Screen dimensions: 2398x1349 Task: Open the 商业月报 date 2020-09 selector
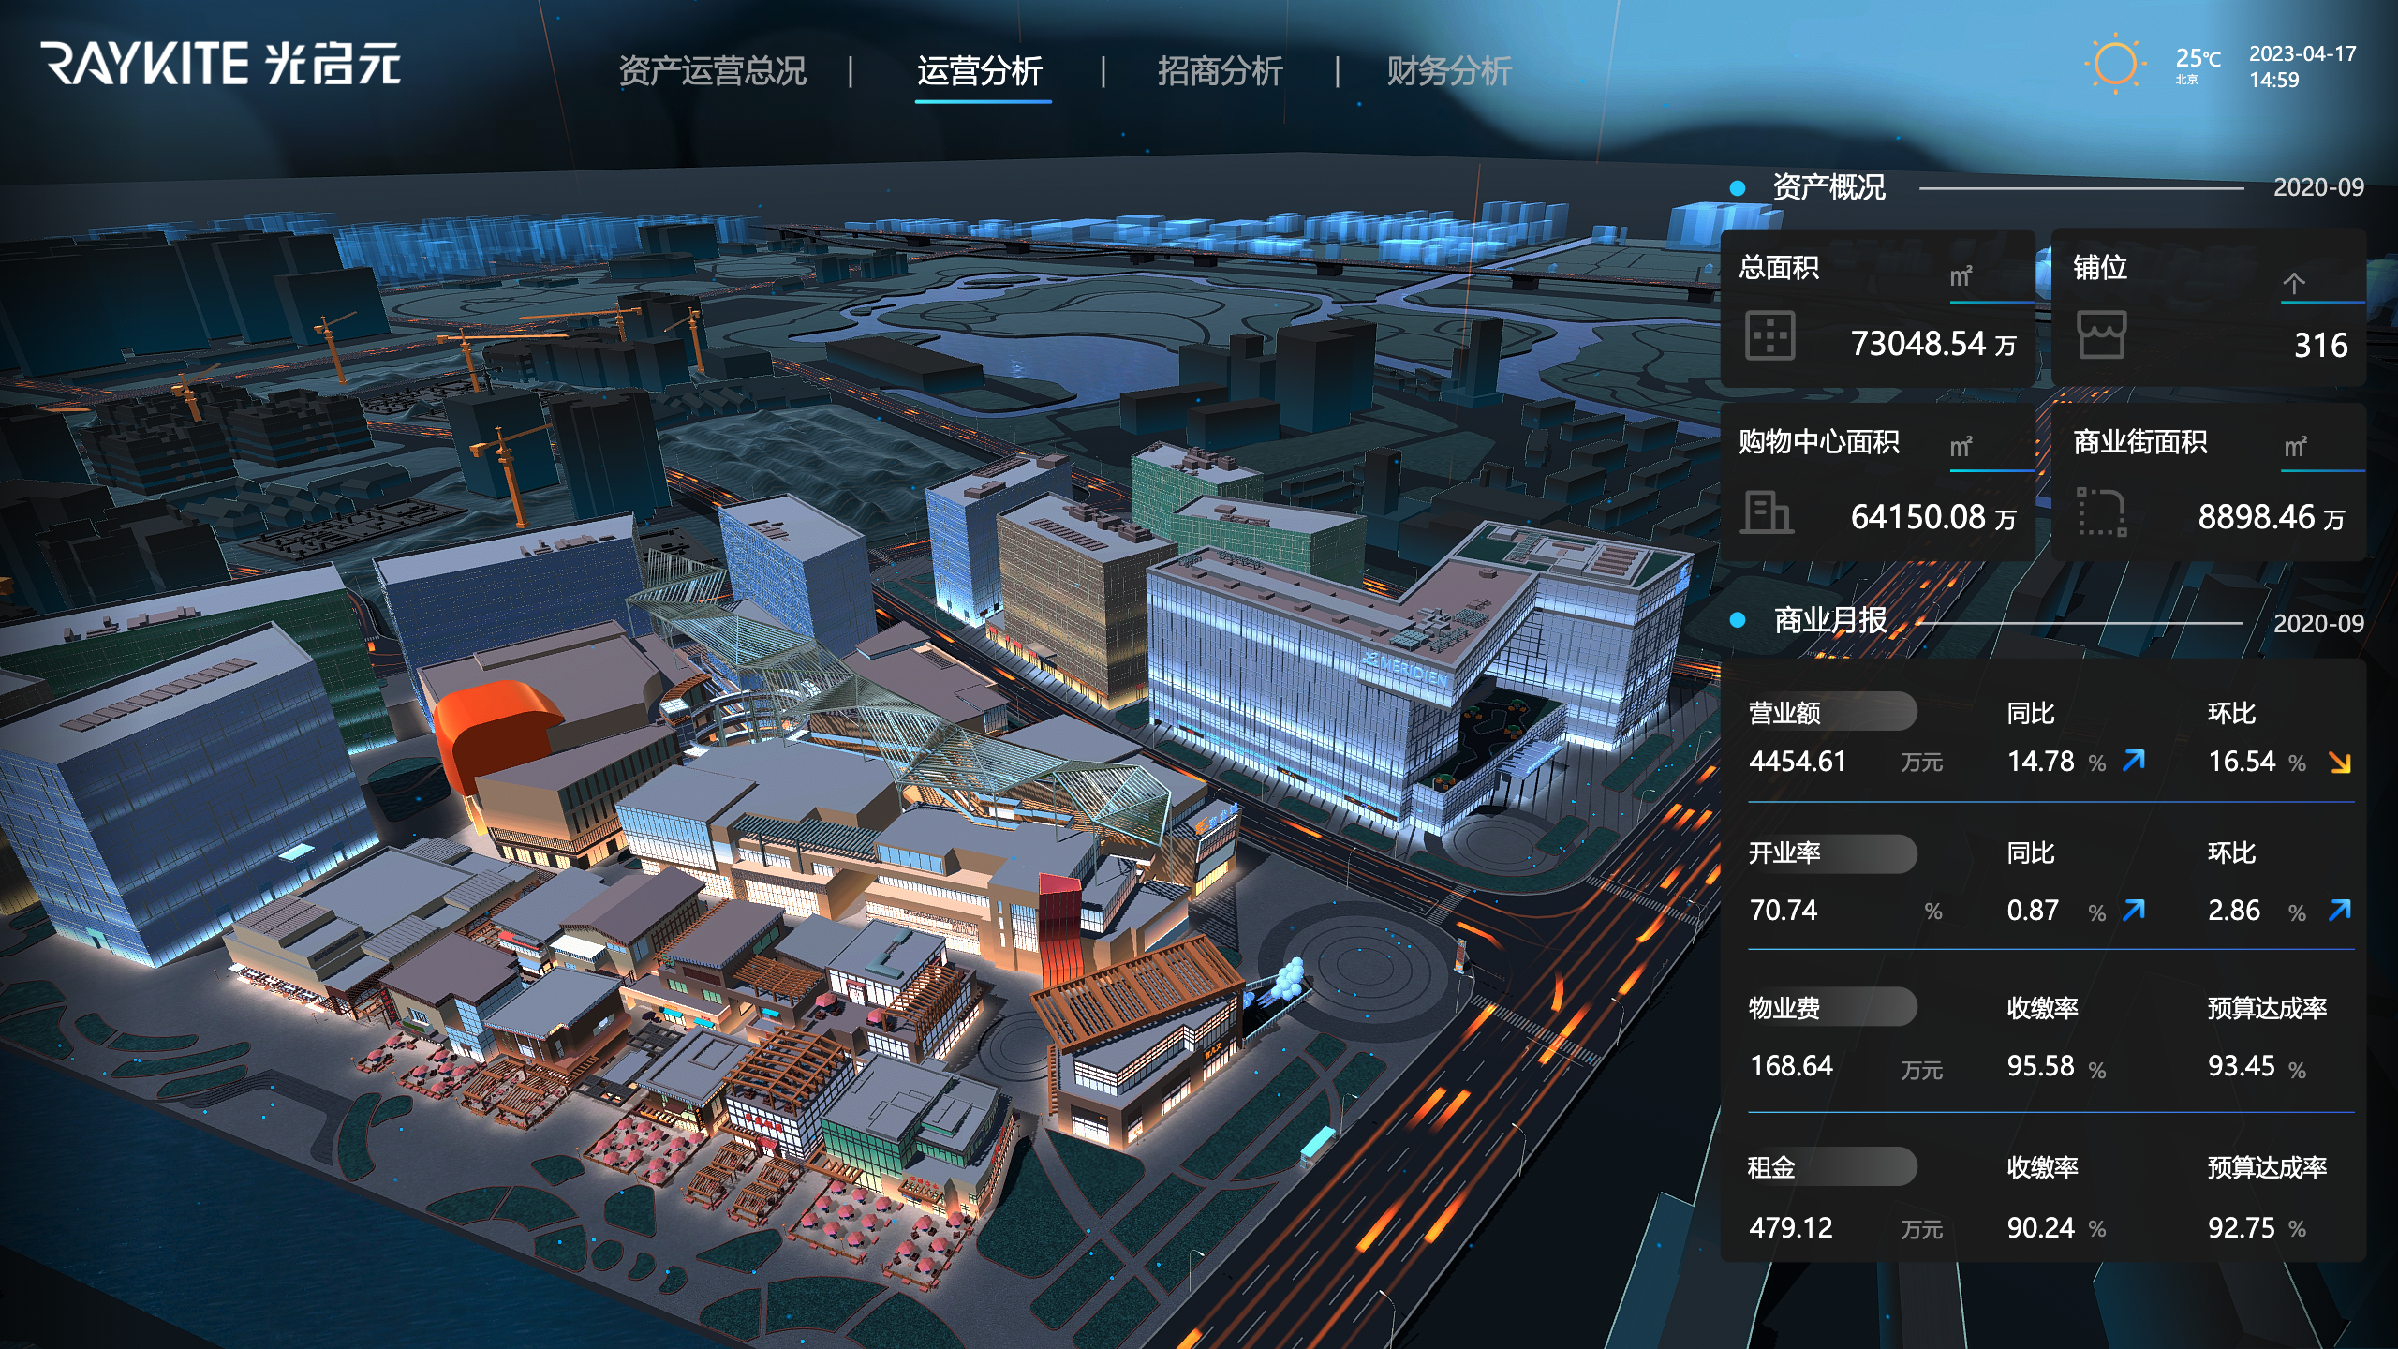tap(2318, 624)
